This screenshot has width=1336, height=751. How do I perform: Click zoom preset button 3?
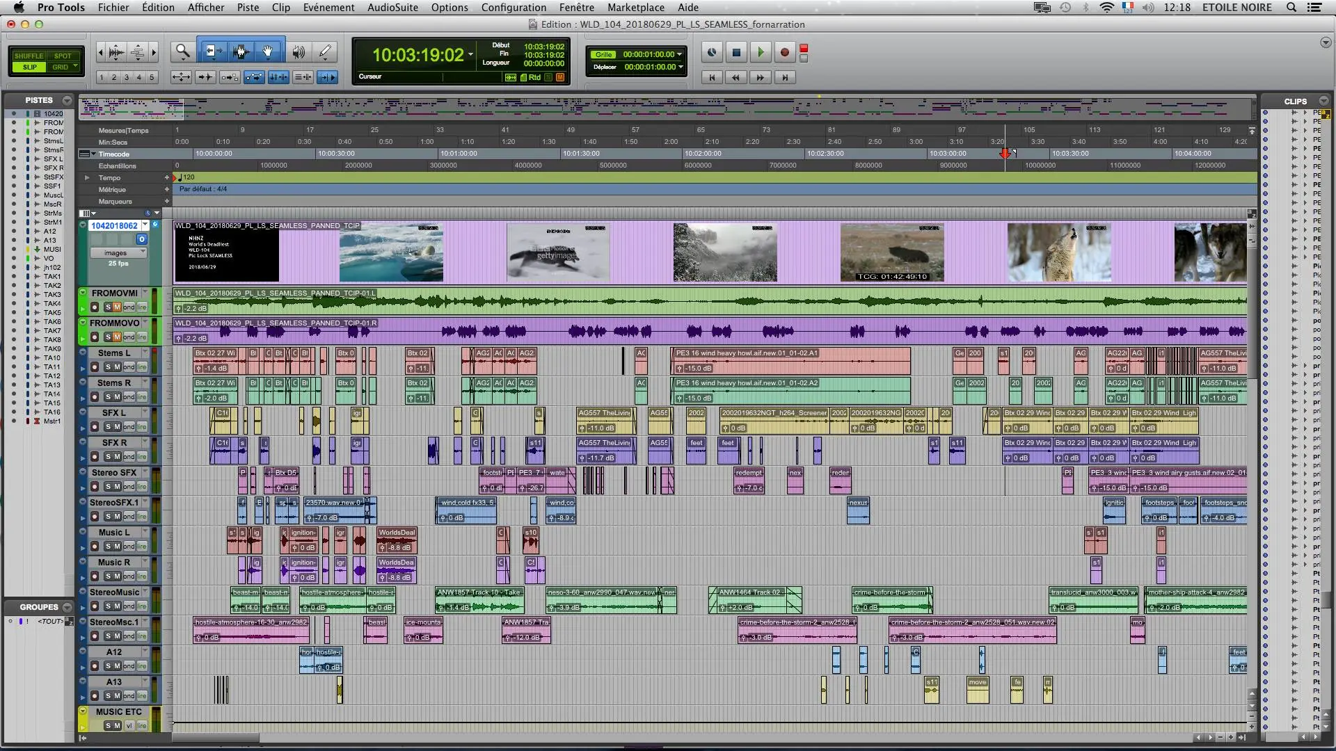click(x=127, y=77)
